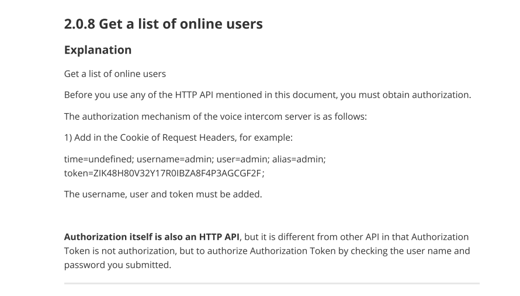
Task: Click 'password you submitted.' final line
Action: pyautogui.click(x=117, y=265)
